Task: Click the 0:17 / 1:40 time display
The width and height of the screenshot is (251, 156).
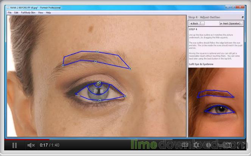Action: coord(50,145)
